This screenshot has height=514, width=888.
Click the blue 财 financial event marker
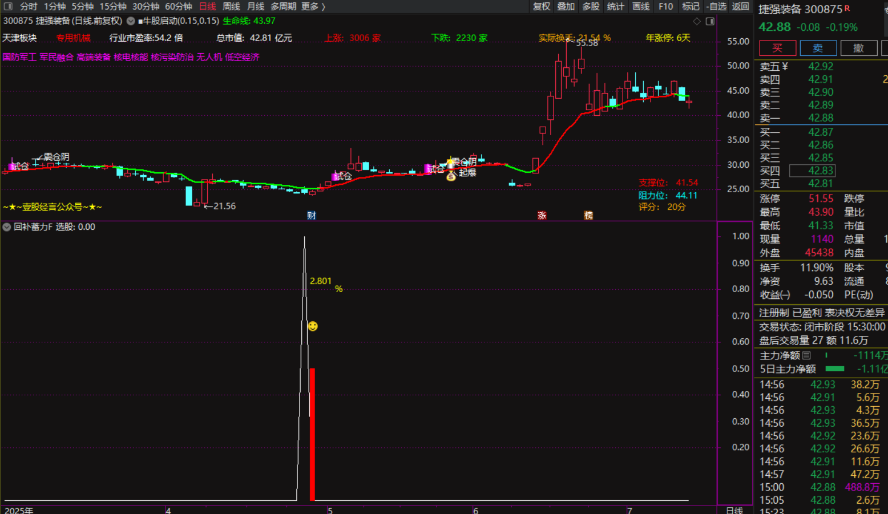tap(311, 215)
